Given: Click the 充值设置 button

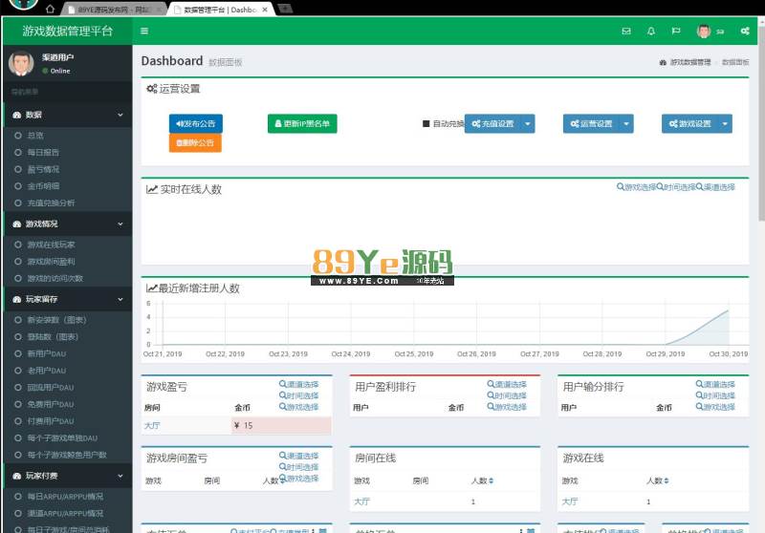Looking at the screenshot, I should (492, 124).
